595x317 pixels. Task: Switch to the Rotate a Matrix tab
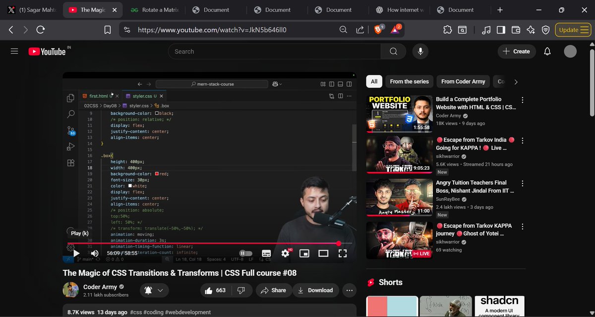point(154,9)
